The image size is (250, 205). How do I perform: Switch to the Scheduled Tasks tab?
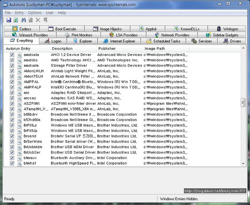(x=163, y=41)
